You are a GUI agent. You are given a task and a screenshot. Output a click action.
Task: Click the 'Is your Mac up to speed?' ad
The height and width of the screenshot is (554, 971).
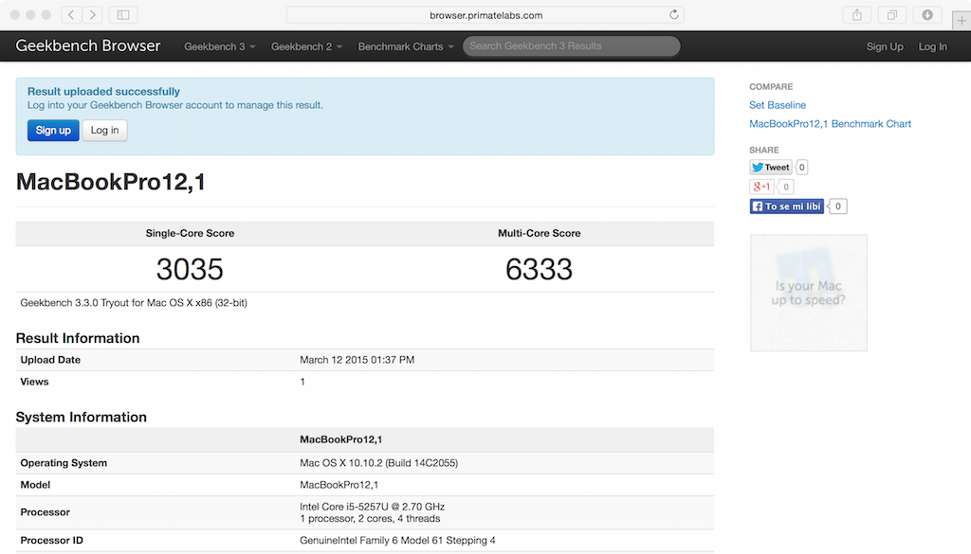tap(808, 293)
